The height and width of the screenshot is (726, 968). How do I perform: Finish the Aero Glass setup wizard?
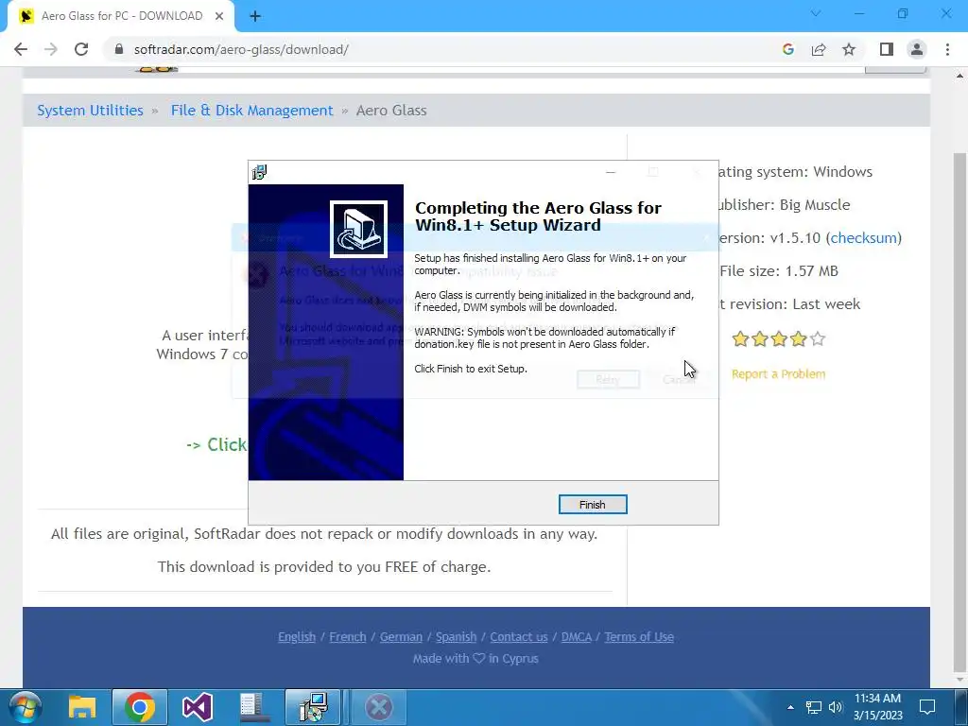592,505
